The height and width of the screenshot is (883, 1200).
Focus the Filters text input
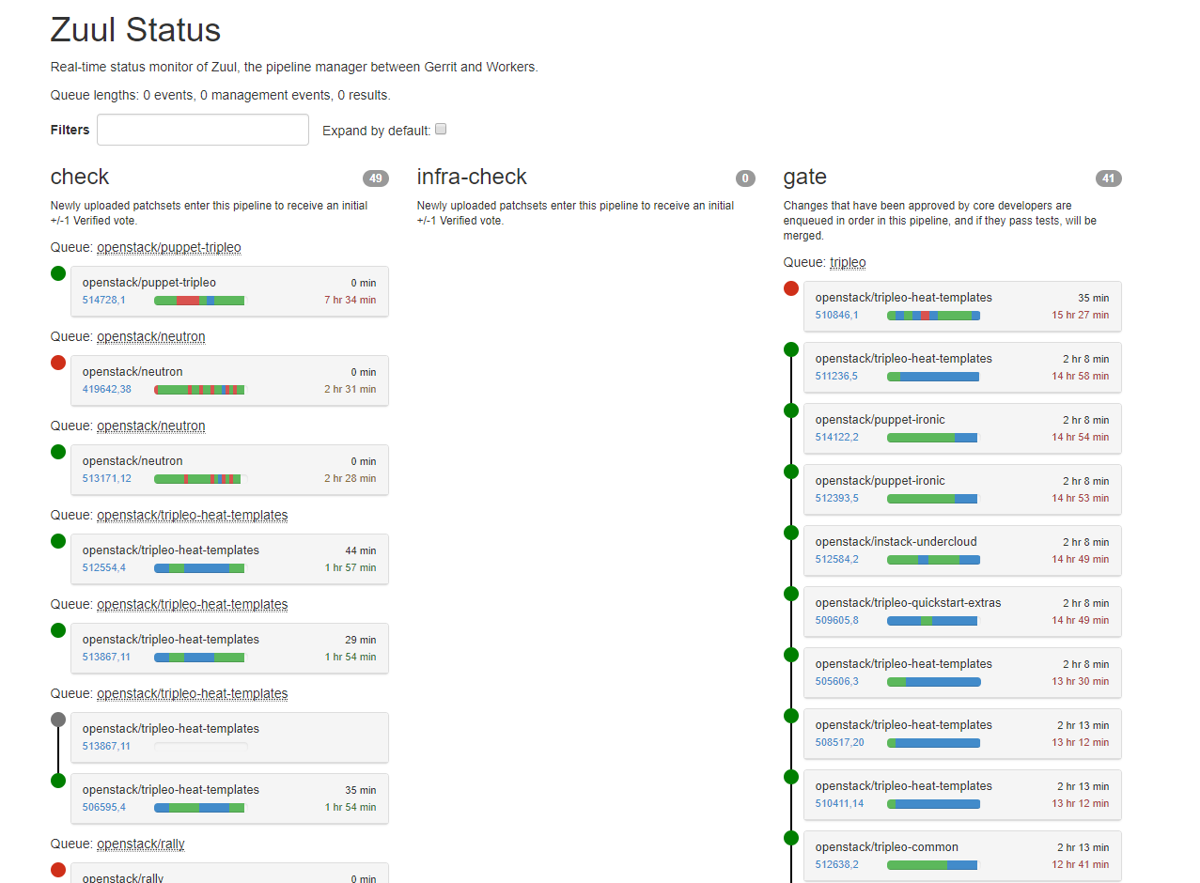(203, 130)
